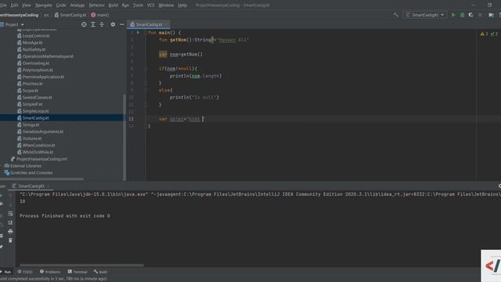This screenshot has width=501, height=282.
Task: Open the Navigate menu
Action: tap(44, 5)
